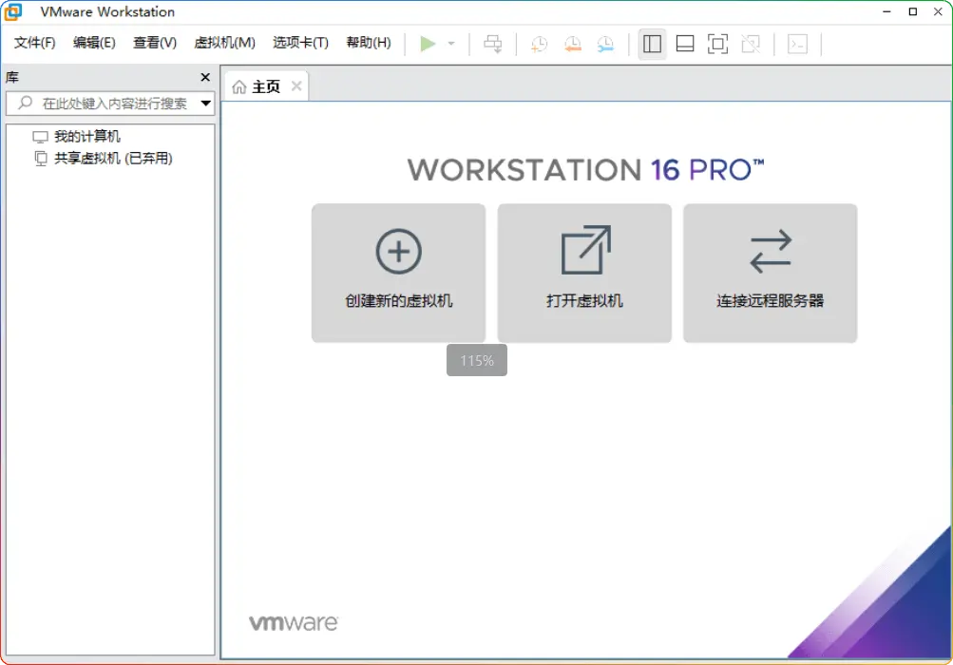Click the Unity mode toolbar icon
The image size is (953, 665).
click(751, 44)
